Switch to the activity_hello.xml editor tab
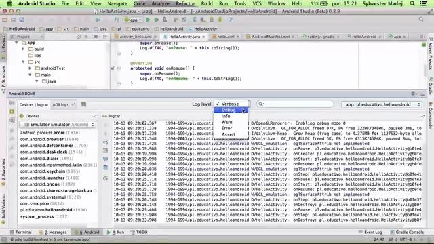The width and height of the screenshot is (434, 244). pos(136,37)
